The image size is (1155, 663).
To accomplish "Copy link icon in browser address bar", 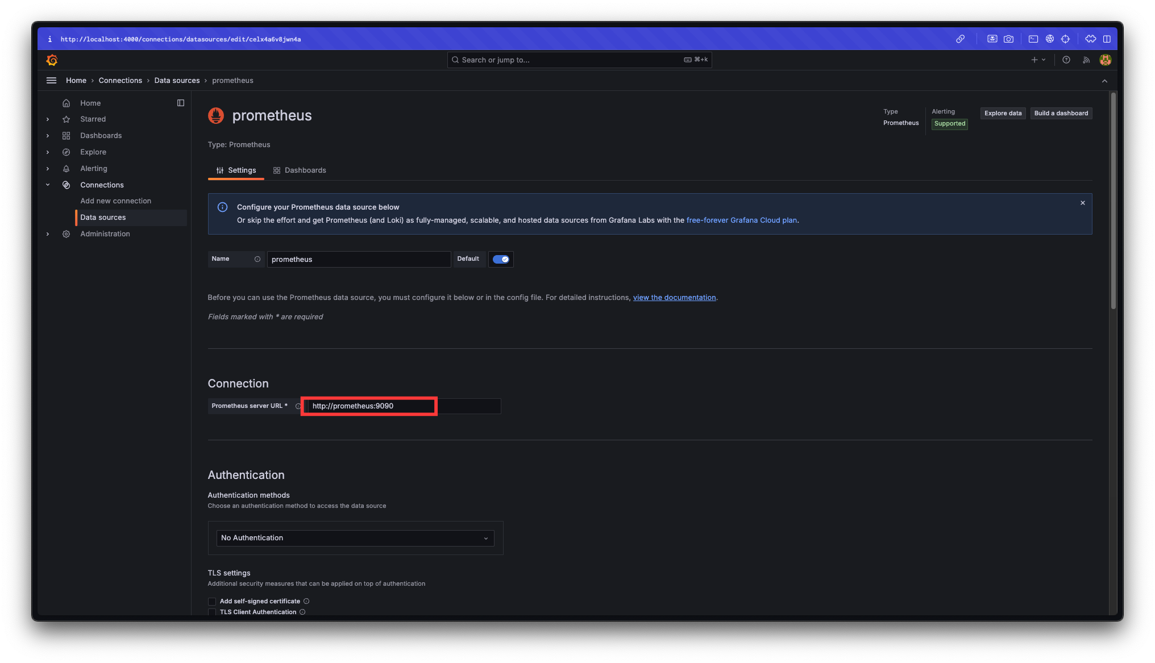I will click(x=960, y=39).
